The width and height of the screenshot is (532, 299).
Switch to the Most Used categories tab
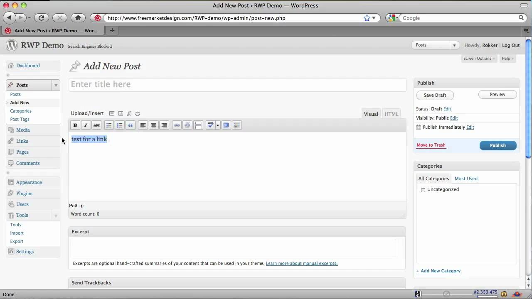[466, 179]
